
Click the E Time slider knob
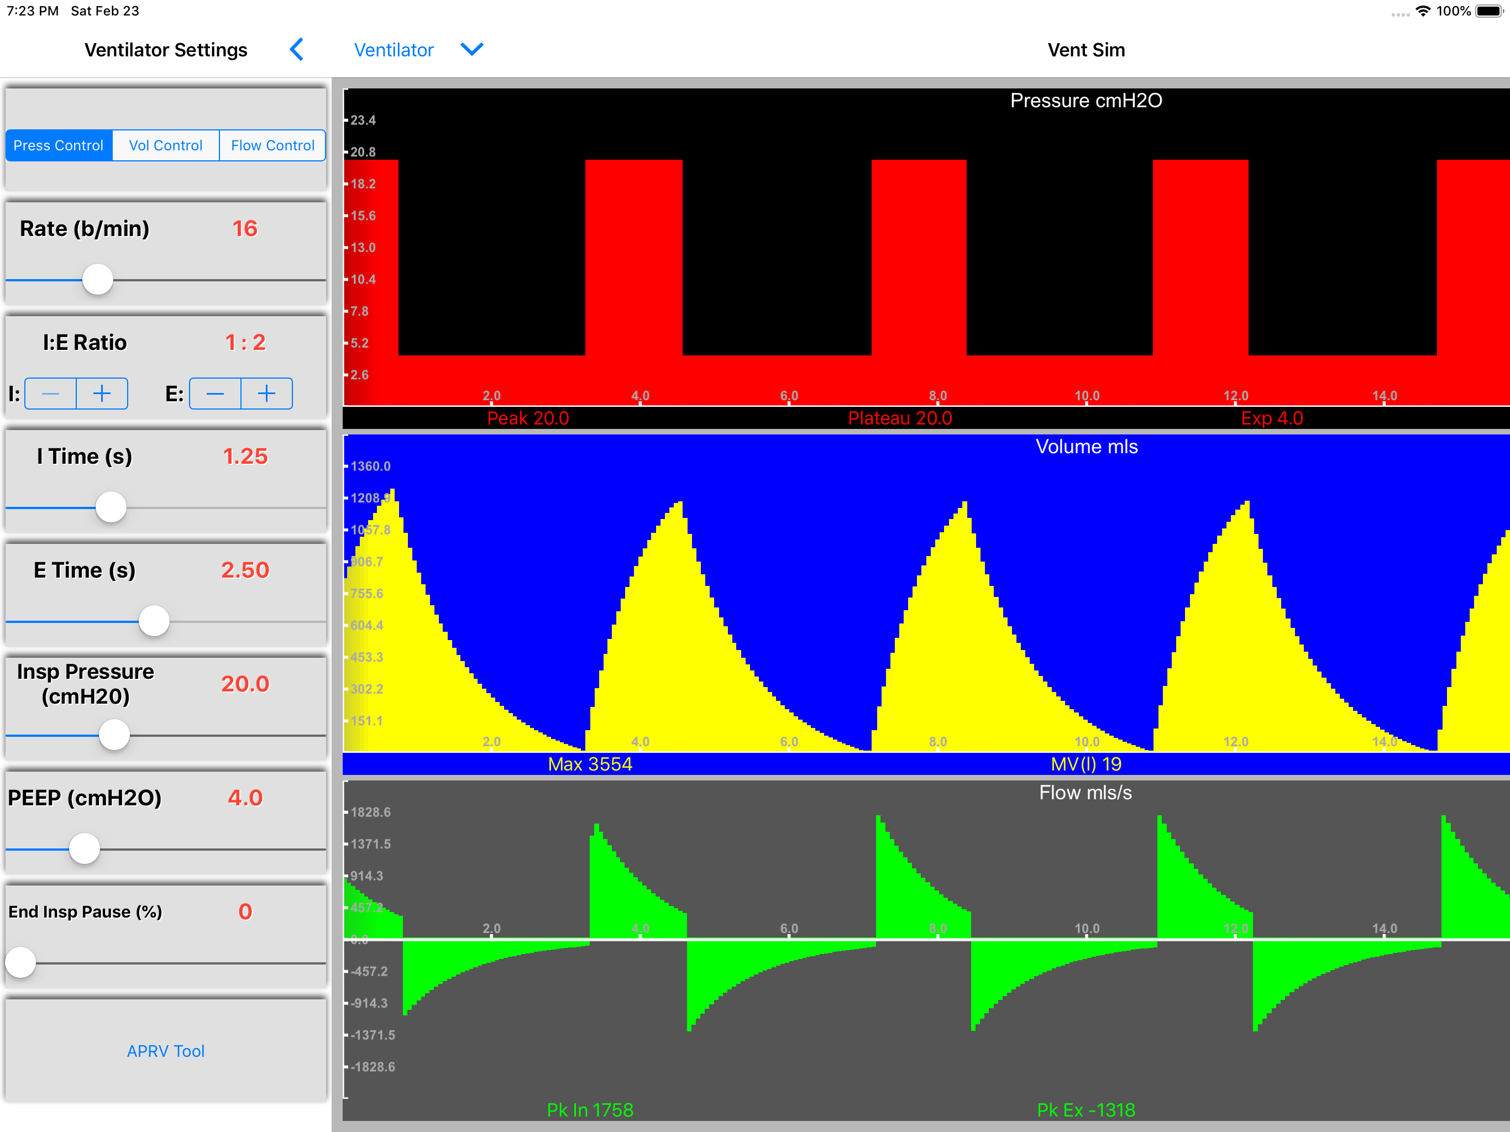[154, 621]
